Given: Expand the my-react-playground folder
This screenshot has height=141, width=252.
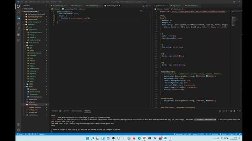Looking at the screenshot, I should click(35, 16).
